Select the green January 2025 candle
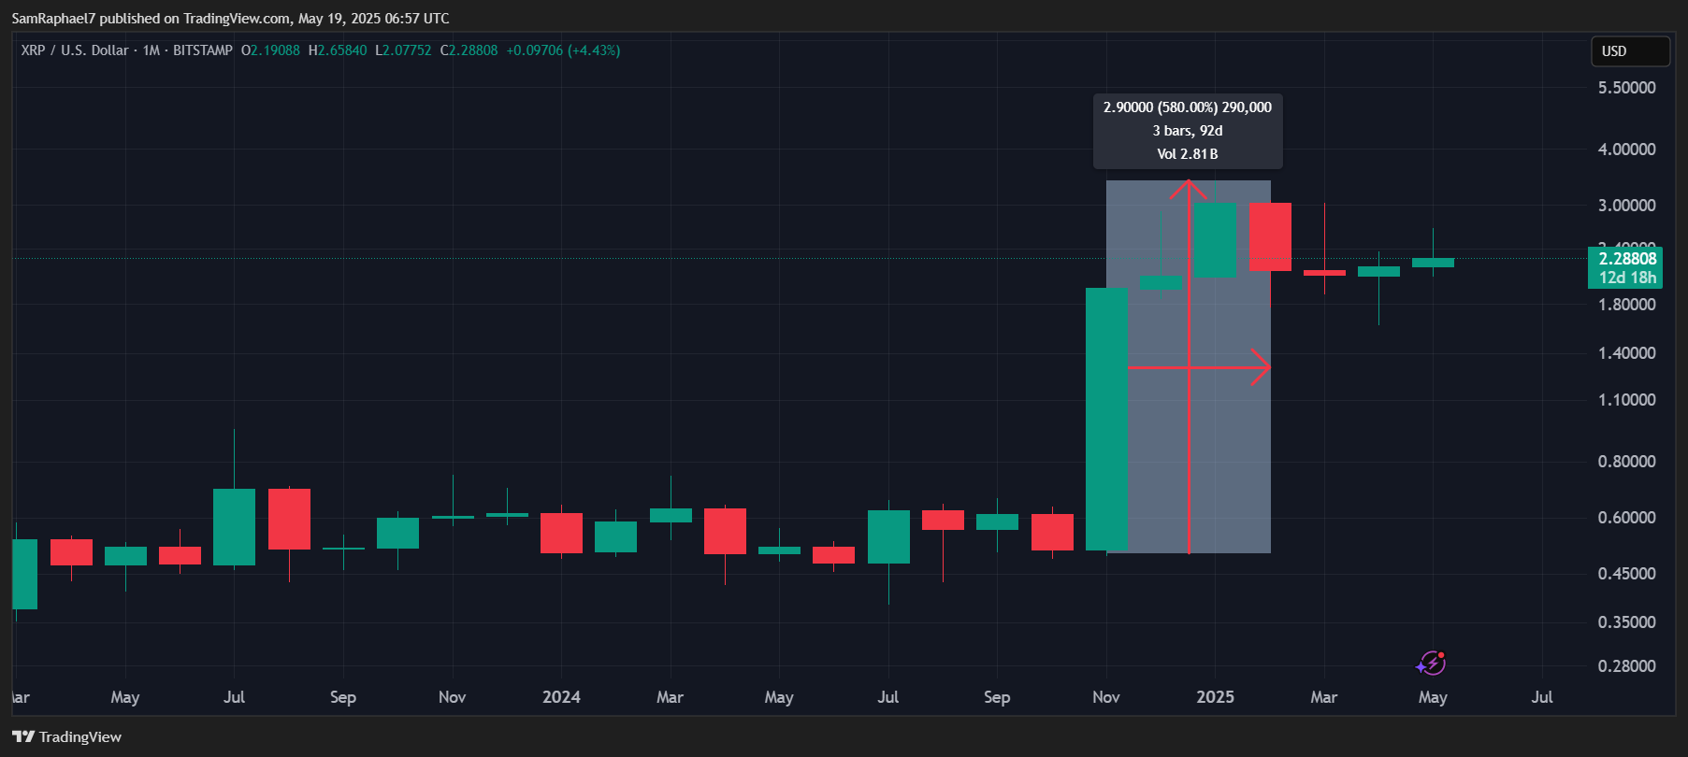The width and height of the screenshot is (1688, 757). click(x=1215, y=240)
